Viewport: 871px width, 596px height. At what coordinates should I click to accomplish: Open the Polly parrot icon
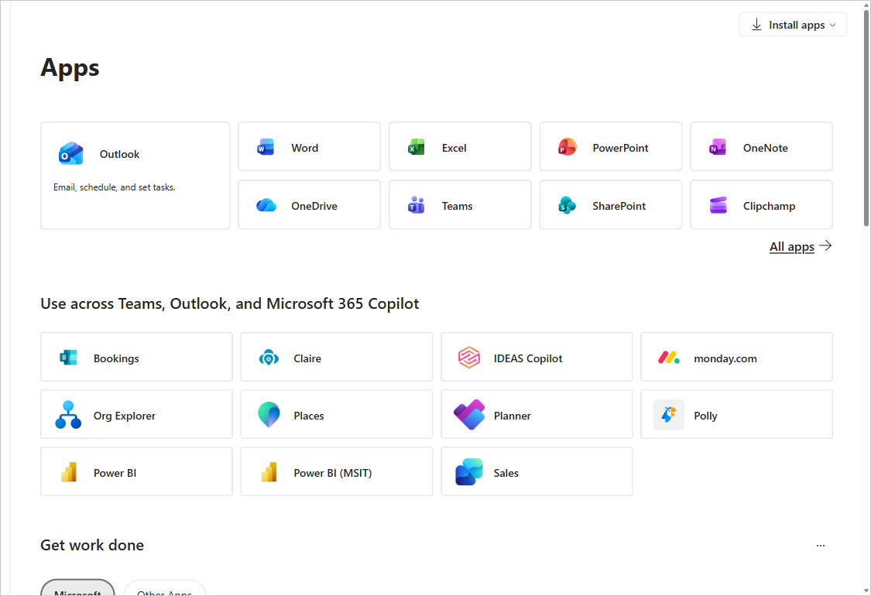[669, 415]
